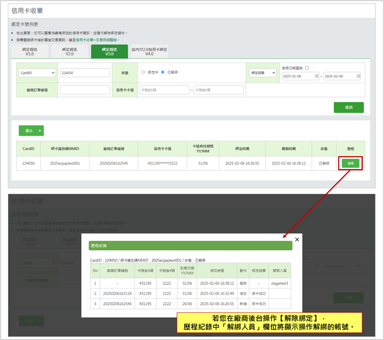Click the 匯出 dropdown arrow

[40, 131]
